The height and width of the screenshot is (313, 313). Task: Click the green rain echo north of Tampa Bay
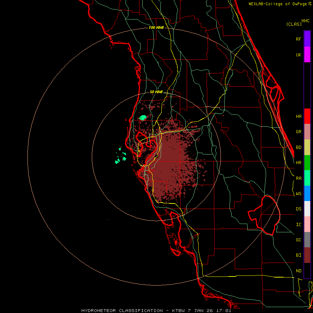coord(143,118)
